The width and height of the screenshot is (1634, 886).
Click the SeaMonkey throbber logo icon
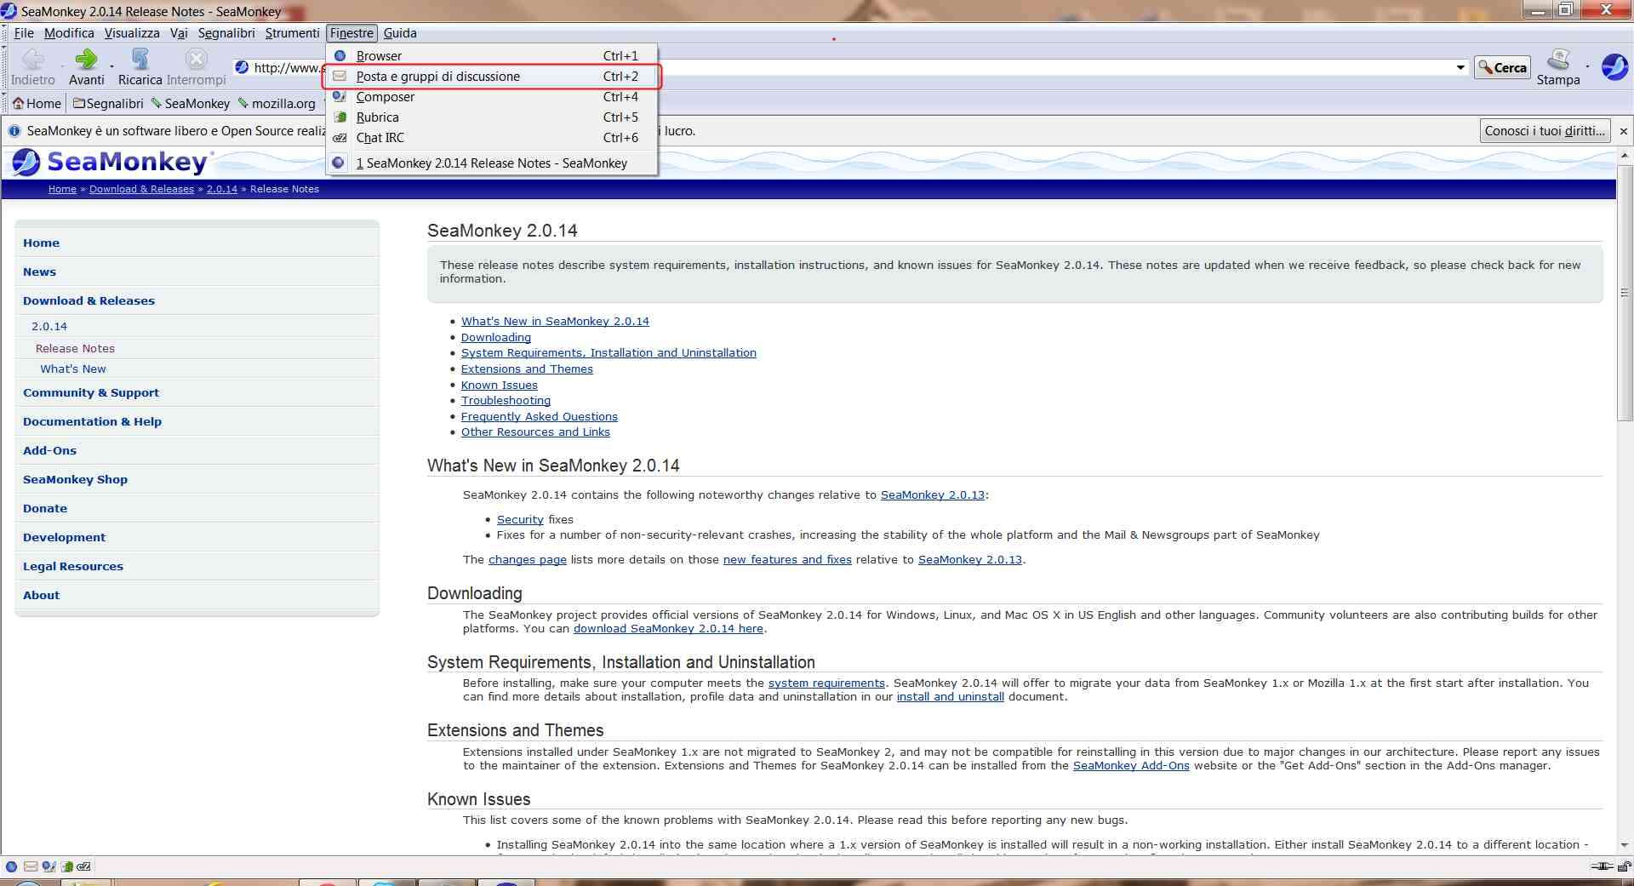click(x=1614, y=66)
